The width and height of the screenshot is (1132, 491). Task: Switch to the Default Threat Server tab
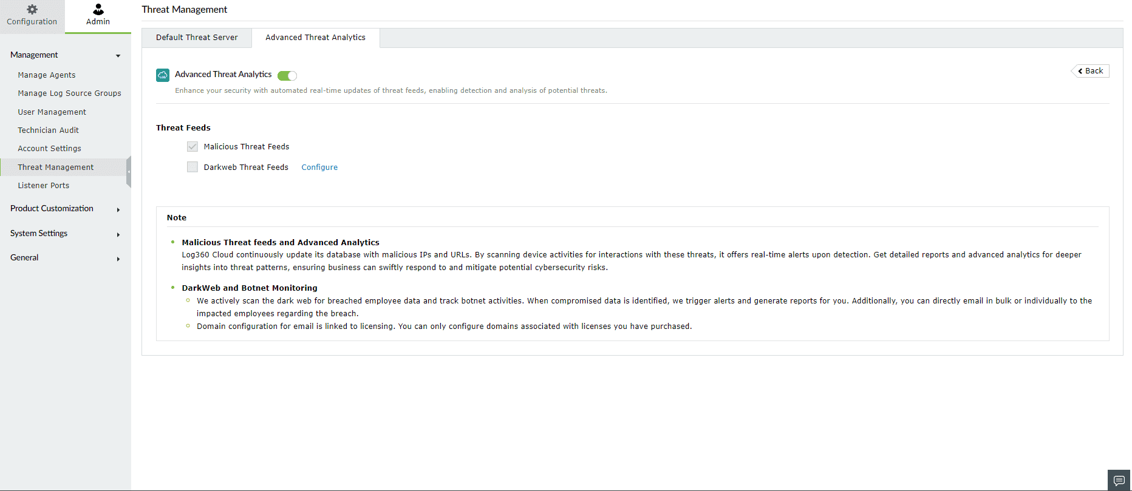[197, 38]
